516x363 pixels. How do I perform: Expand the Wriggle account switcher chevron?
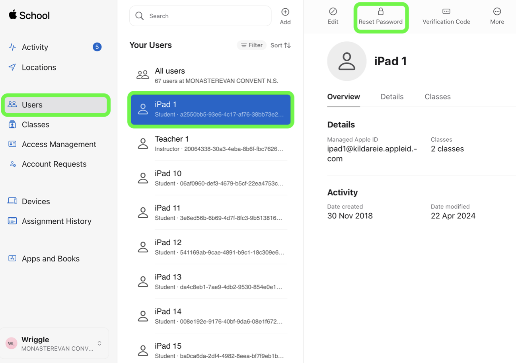click(99, 343)
